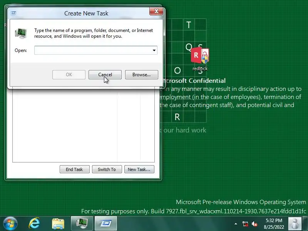Select the Create New Task taskbar button
Viewport: 308px width, 231px height.
(x=106, y=223)
